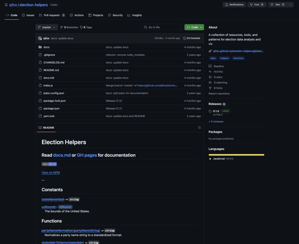Open the Issues tab
The image size is (299, 244).
tap(28, 15)
